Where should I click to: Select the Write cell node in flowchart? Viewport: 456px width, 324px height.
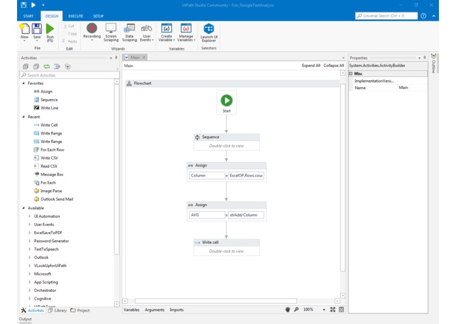[x=226, y=247]
